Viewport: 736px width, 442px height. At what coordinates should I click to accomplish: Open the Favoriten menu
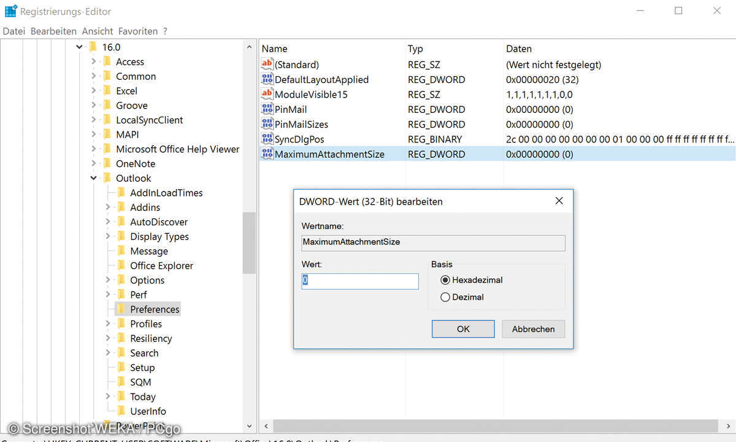[138, 31]
